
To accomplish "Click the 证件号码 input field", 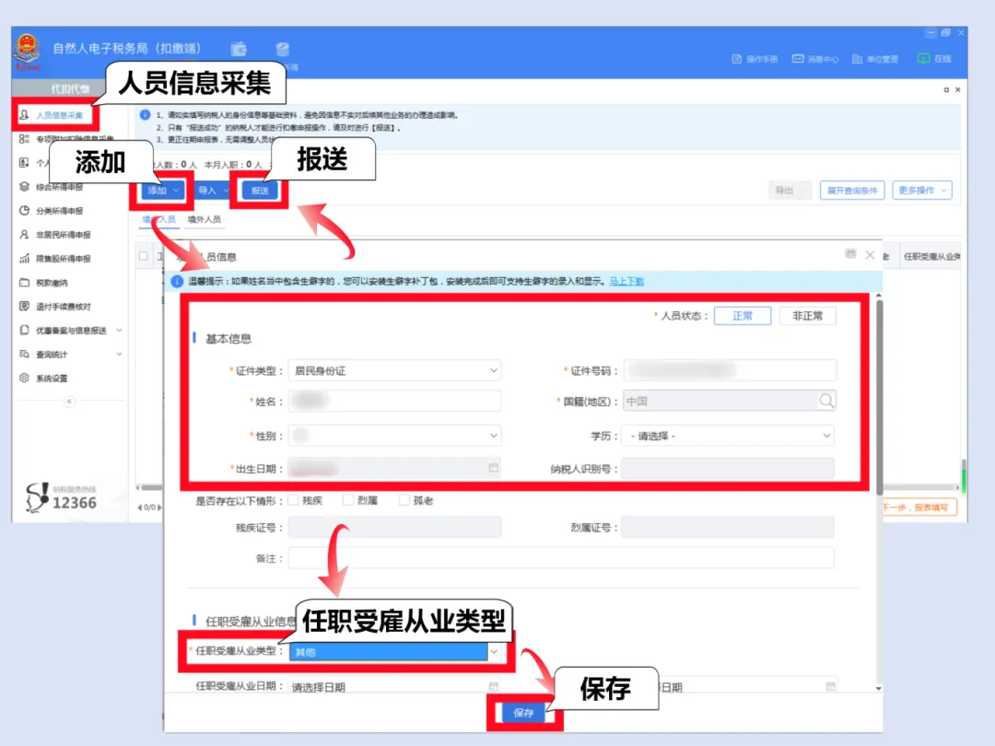I will tap(730, 371).
